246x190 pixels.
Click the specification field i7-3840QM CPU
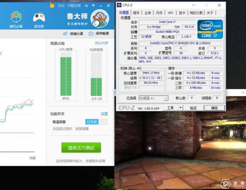[x=180, y=43]
